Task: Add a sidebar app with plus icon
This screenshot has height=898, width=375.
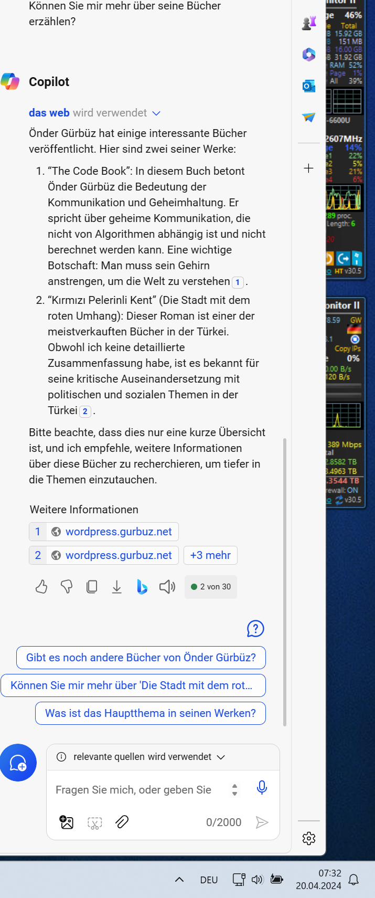Action: (x=309, y=168)
